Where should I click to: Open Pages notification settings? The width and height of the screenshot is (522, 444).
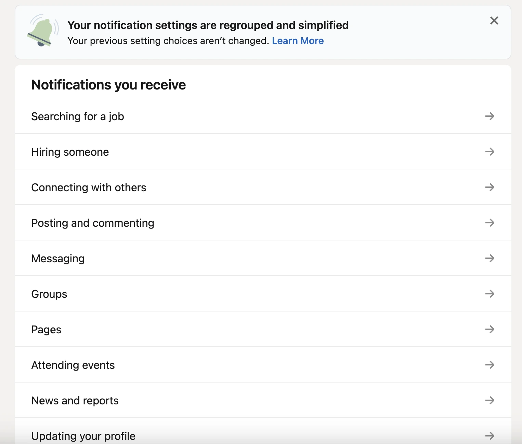click(263, 329)
